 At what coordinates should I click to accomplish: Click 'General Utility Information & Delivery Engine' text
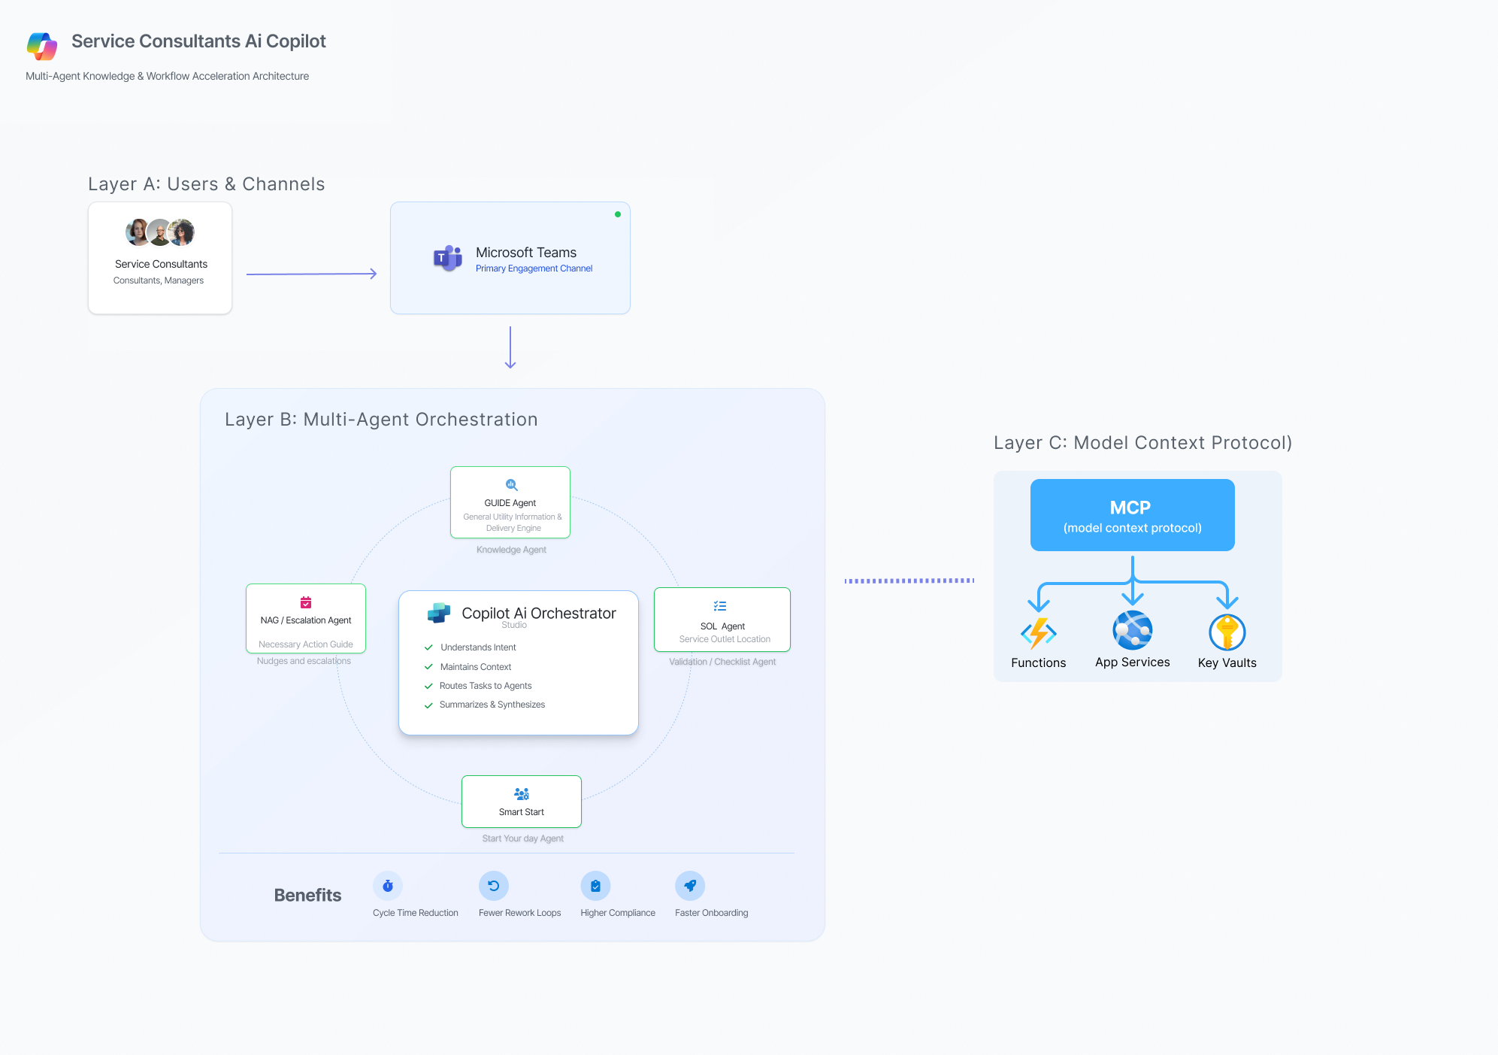click(x=513, y=523)
